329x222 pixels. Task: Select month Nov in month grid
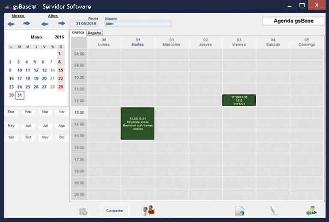[x=45, y=137]
